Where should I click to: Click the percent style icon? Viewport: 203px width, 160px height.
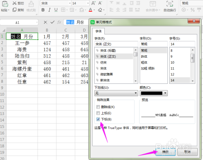click(x=192, y=10)
